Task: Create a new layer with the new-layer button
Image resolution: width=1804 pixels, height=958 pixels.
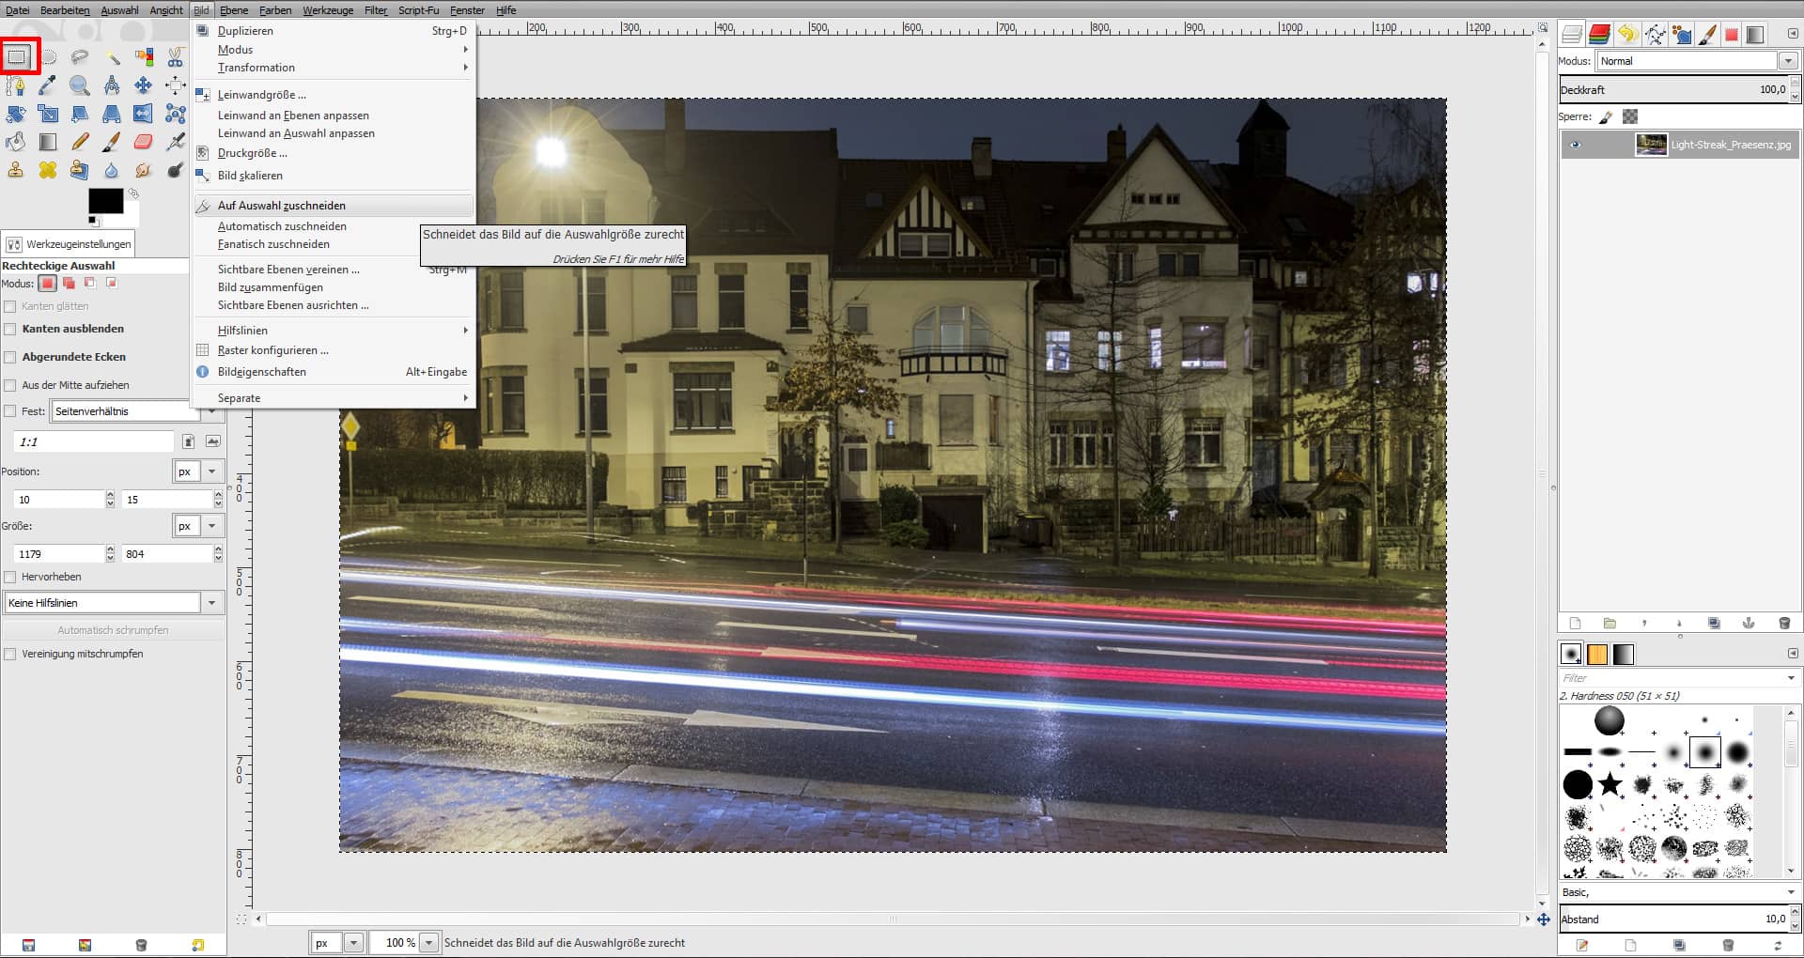Action: tap(1574, 623)
